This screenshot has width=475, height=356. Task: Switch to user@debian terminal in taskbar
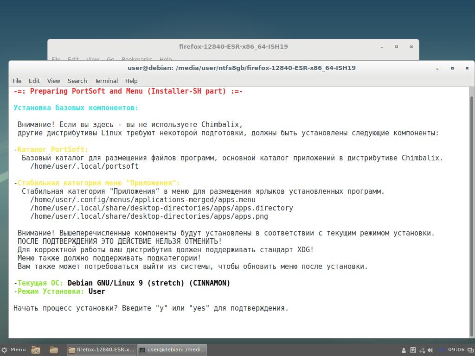click(172, 350)
